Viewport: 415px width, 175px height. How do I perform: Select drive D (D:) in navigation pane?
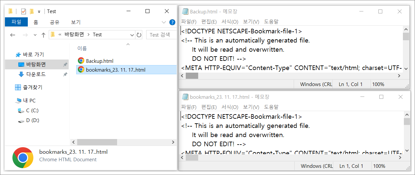[x=32, y=120]
